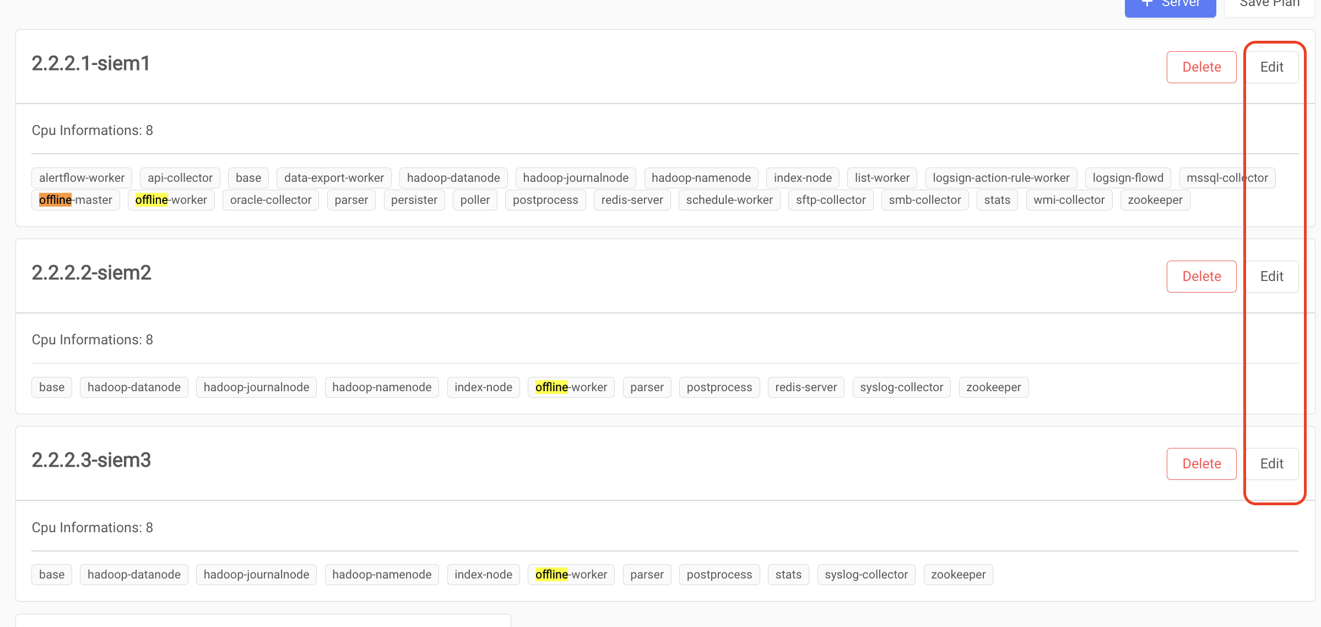Image resolution: width=1321 pixels, height=627 pixels.
Task: Select the mssql-collector tag
Action: pyautogui.click(x=1227, y=178)
